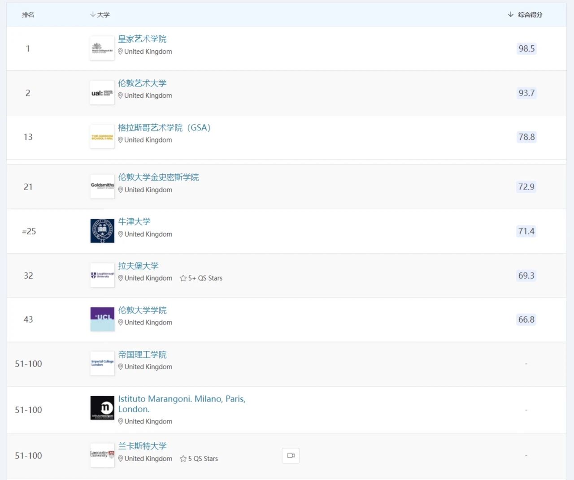The width and height of the screenshot is (574, 480).
Task: Open 牛津大学 university link
Action: [x=134, y=222]
